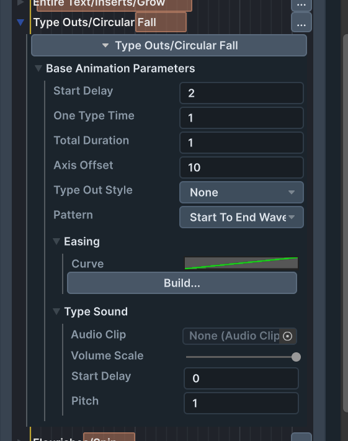Open the green easing curve editor
The width and height of the screenshot is (348, 441).
pyautogui.click(x=241, y=263)
